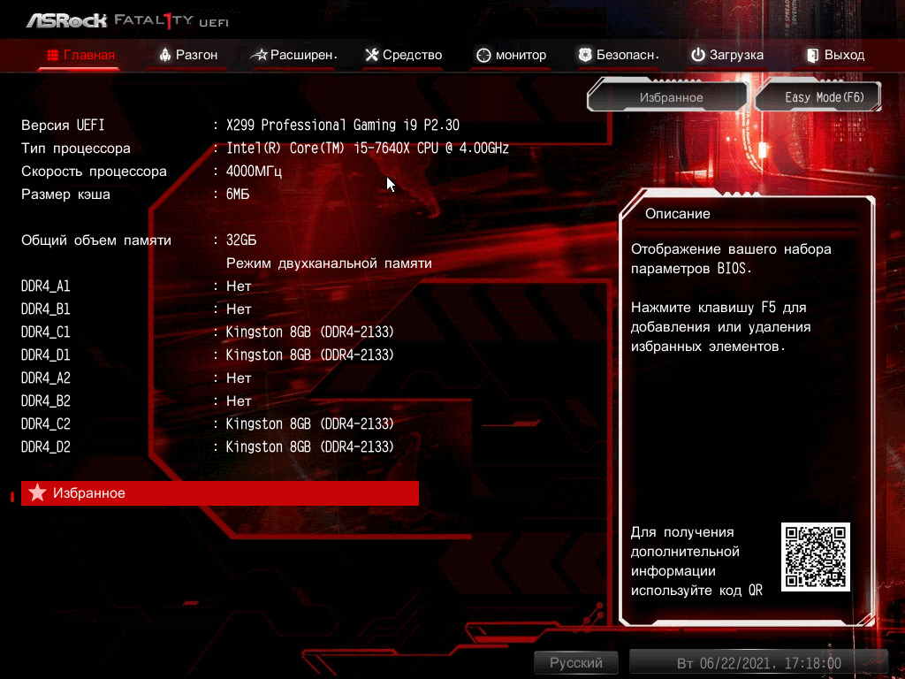The height and width of the screenshot is (679, 905).
Task: Select the Скорость процессора label
Action: (x=94, y=172)
